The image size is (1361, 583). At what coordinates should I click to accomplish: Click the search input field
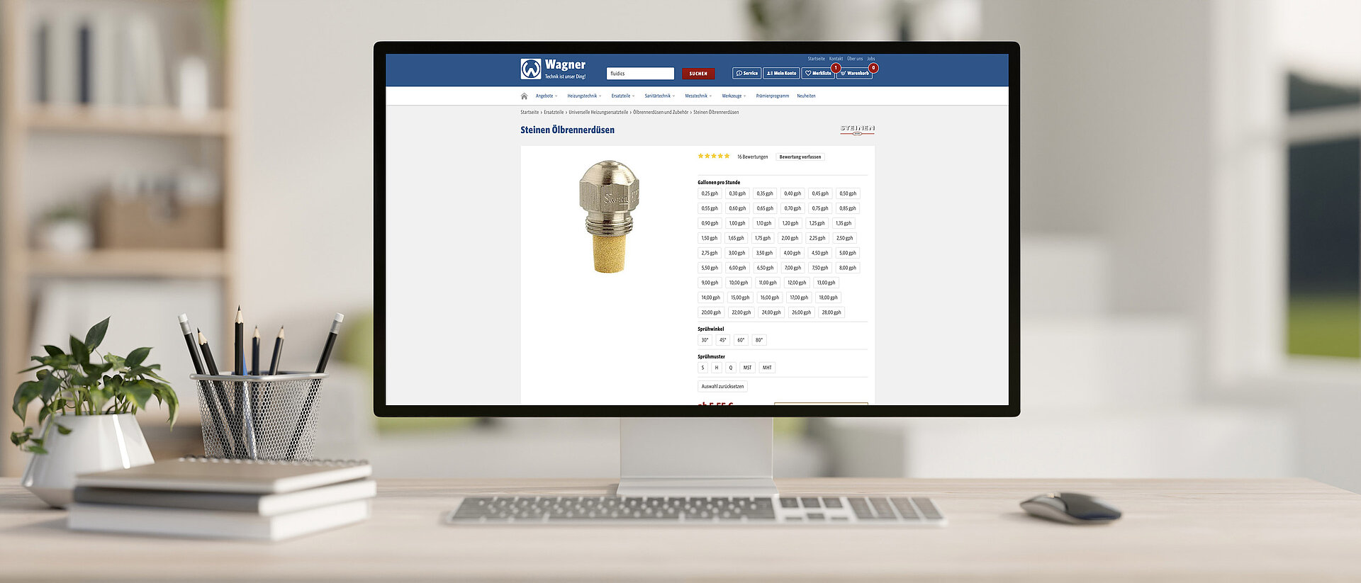[x=640, y=74]
